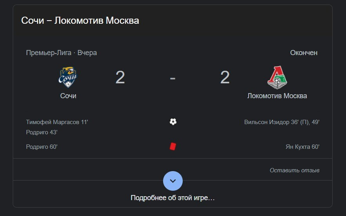Click the 'Премьер-Лига · Вчера' league label
The height and width of the screenshot is (216, 346).
[x=61, y=53]
